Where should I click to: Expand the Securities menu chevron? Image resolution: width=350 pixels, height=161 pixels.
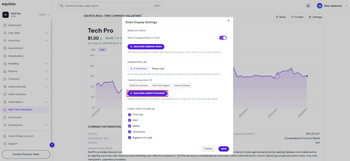pyautogui.click(x=46, y=41)
